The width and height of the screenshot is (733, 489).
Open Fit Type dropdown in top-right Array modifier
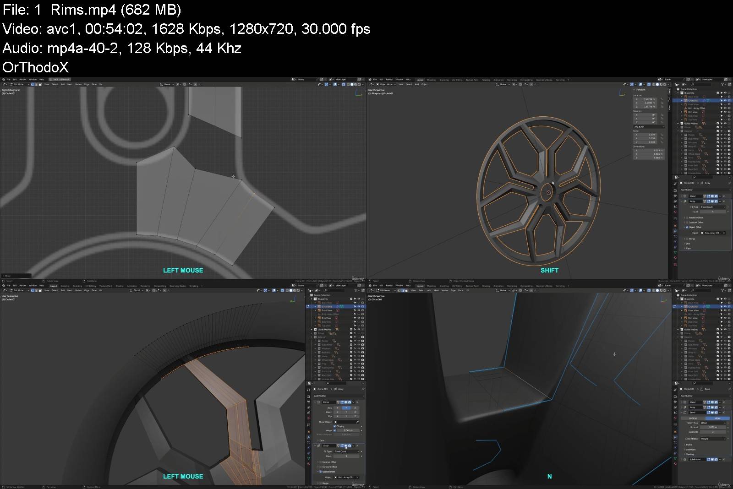(713, 207)
